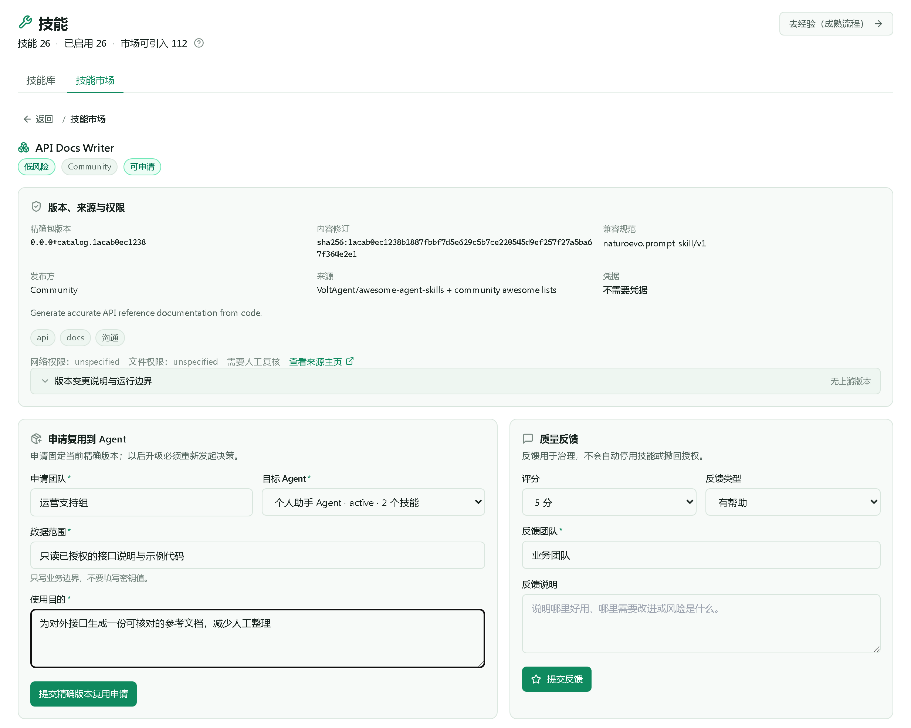Click the 反馈团队 input field
This screenshot has height=728, width=911.
[701, 555]
